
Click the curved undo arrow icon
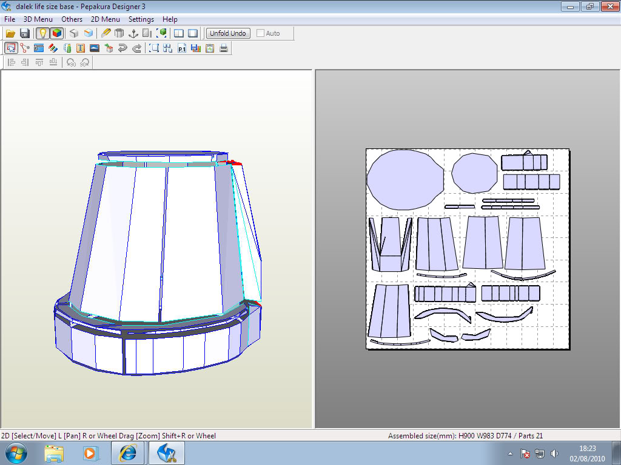123,48
